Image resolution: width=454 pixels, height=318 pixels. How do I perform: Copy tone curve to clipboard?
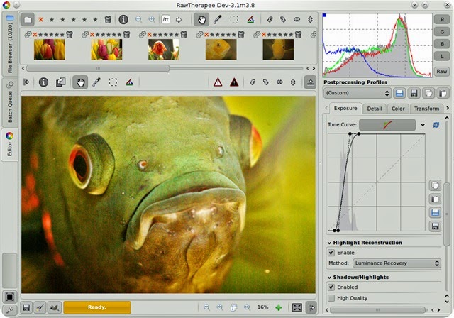coord(435,185)
